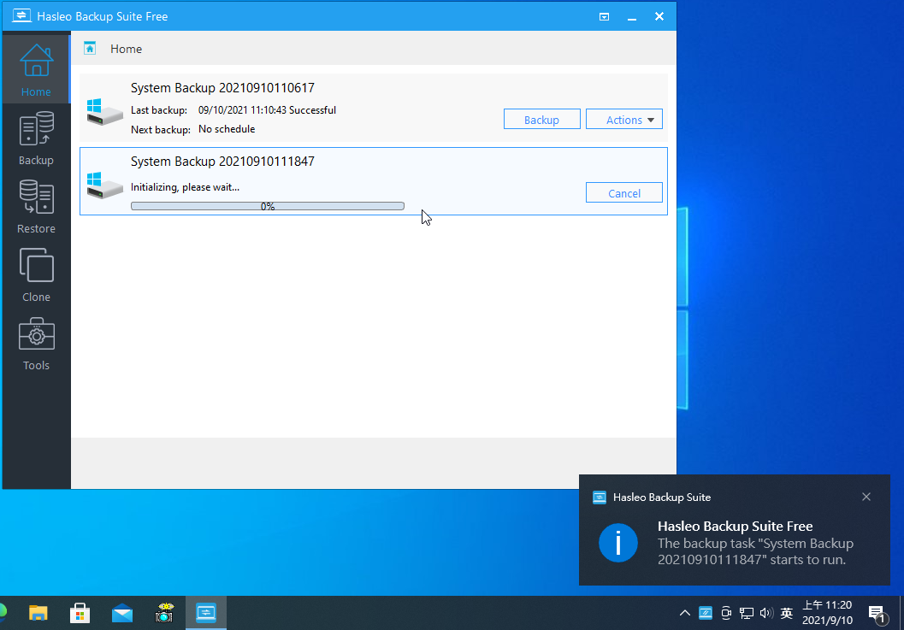Open the Tools toolbox in sidebar
Screen dimensions: 904x630
(36, 344)
